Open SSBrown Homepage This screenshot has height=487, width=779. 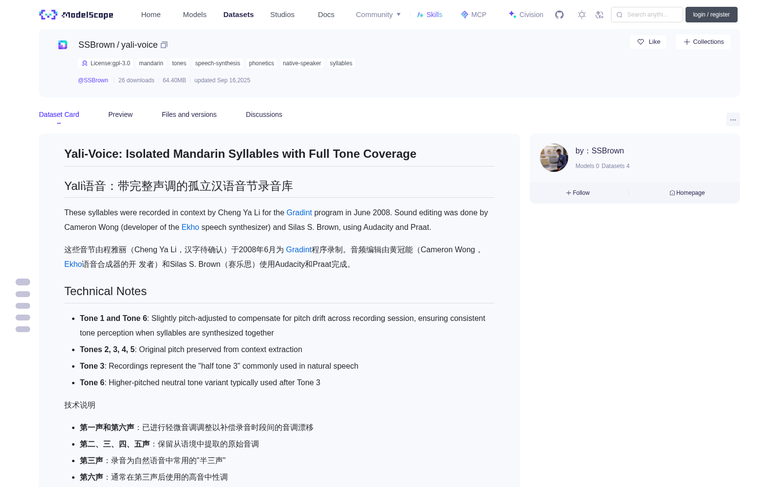click(x=687, y=193)
